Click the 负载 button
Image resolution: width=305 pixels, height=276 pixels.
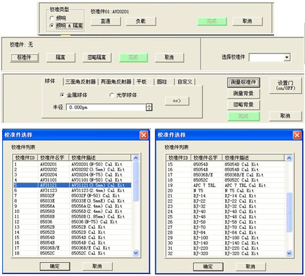pyautogui.click(x=141, y=21)
